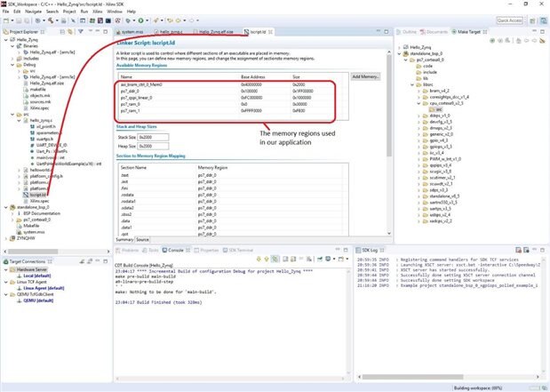Click the Add Memory... button
Screen dimensions: 550x392
pos(367,77)
